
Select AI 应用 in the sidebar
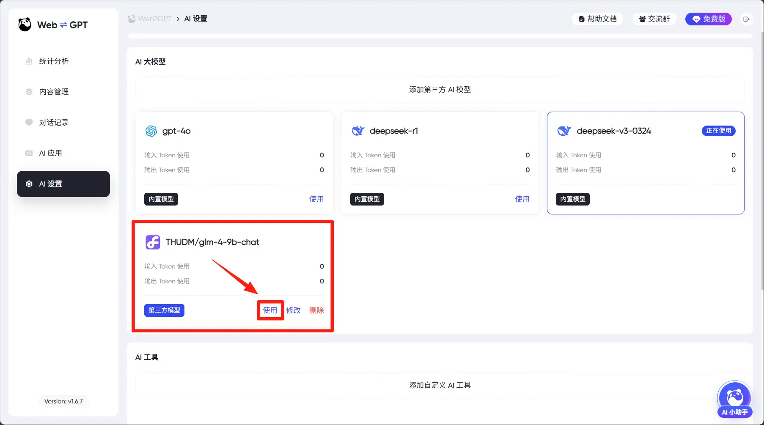pos(50,153)
